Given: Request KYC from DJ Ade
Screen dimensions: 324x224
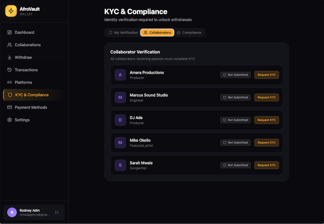Looking at the screenshot, I should pos(266,120).
